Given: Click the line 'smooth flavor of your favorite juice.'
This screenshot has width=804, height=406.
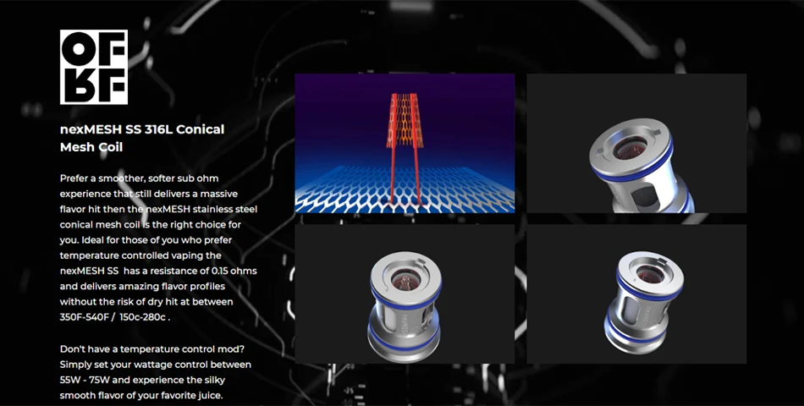Looking at the screenshot, I should click(141, 396).
